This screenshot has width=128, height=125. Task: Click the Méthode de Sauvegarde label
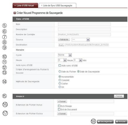(x=28, y=81)
